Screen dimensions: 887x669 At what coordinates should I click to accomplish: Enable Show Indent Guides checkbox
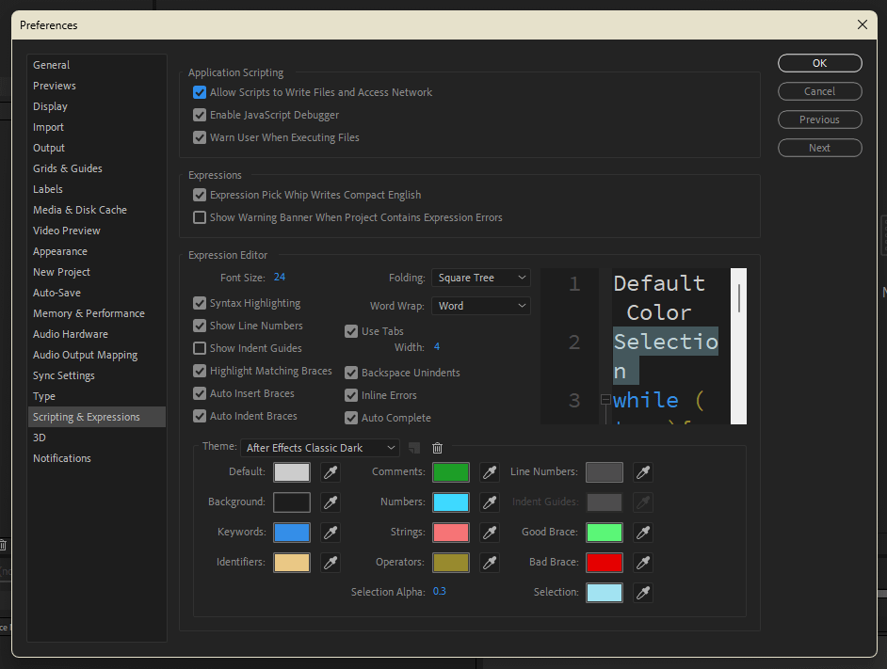pos(200,348)
